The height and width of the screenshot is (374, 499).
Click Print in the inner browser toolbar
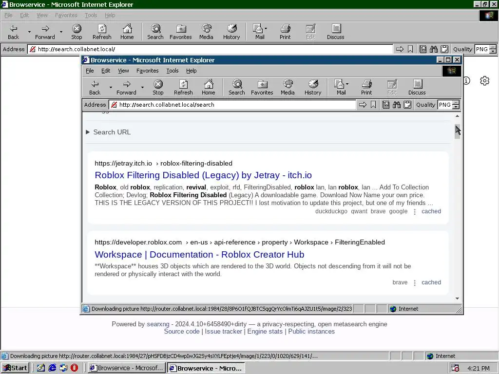click(366, 88)
